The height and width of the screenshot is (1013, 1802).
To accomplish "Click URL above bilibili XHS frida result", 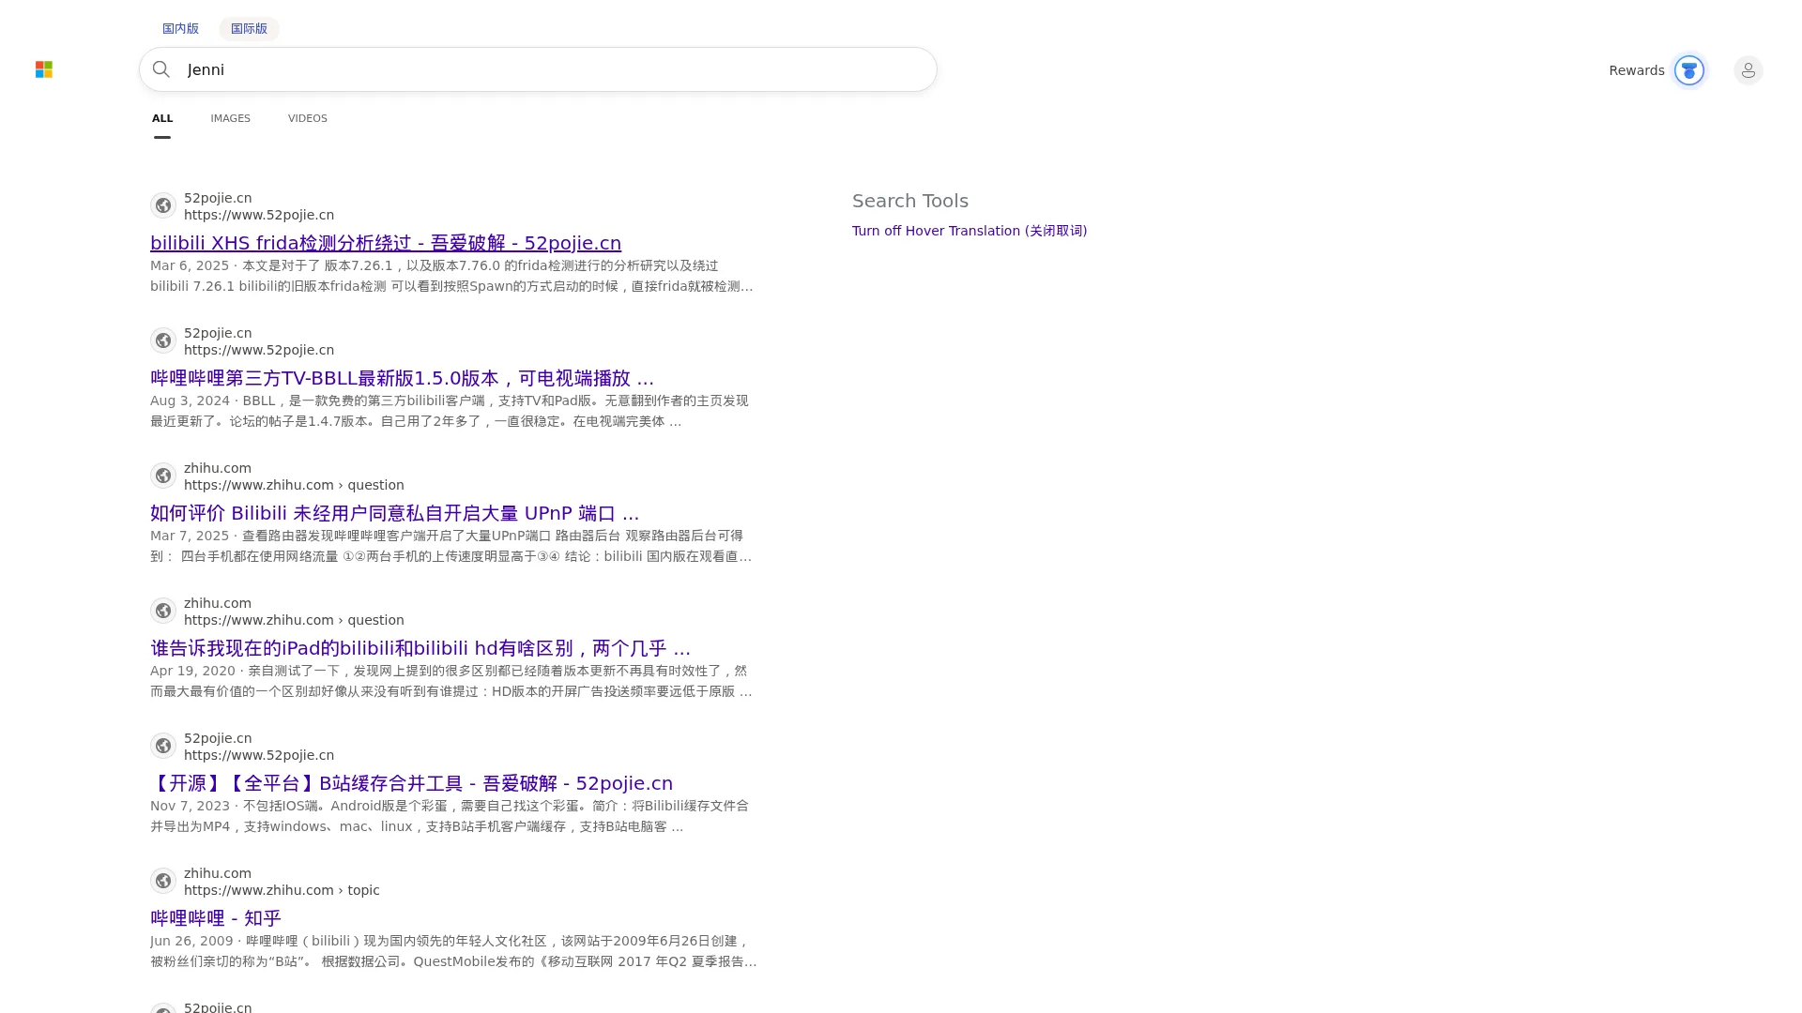I will coord(259,215).
